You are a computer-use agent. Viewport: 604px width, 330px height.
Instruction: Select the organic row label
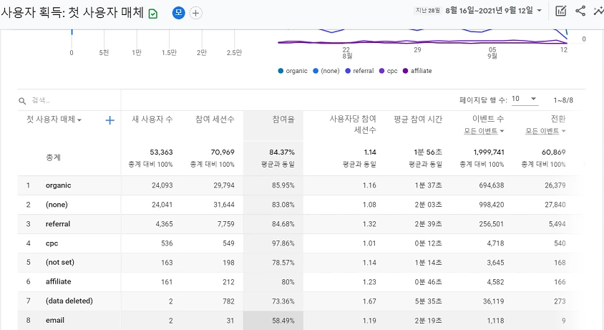(58, 185)
